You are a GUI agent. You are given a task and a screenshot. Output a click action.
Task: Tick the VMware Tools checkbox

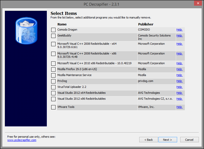pos(53,107)
